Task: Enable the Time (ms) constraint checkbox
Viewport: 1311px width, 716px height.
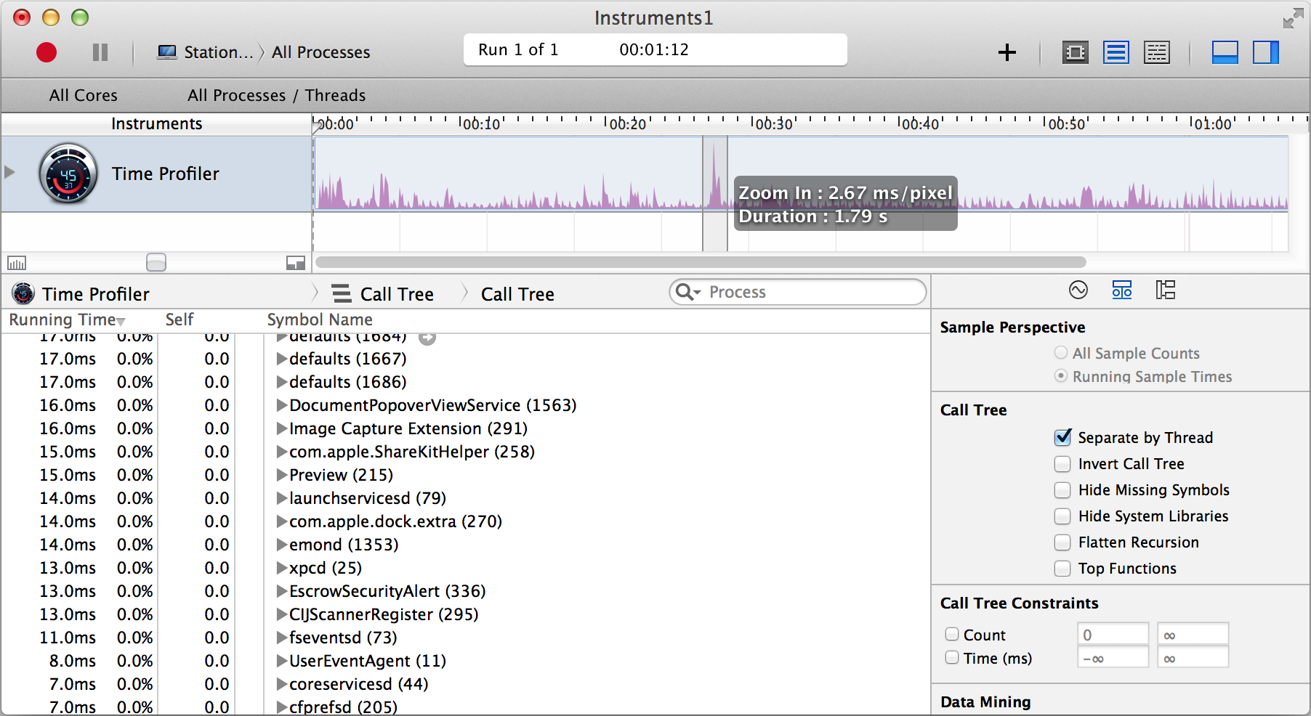Action: (x=951, y=657)
